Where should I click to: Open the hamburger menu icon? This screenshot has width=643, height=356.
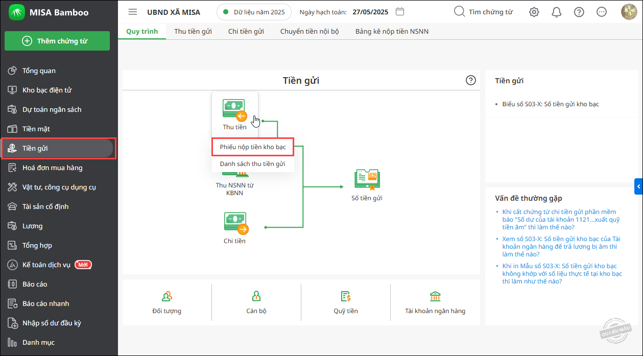133,12
